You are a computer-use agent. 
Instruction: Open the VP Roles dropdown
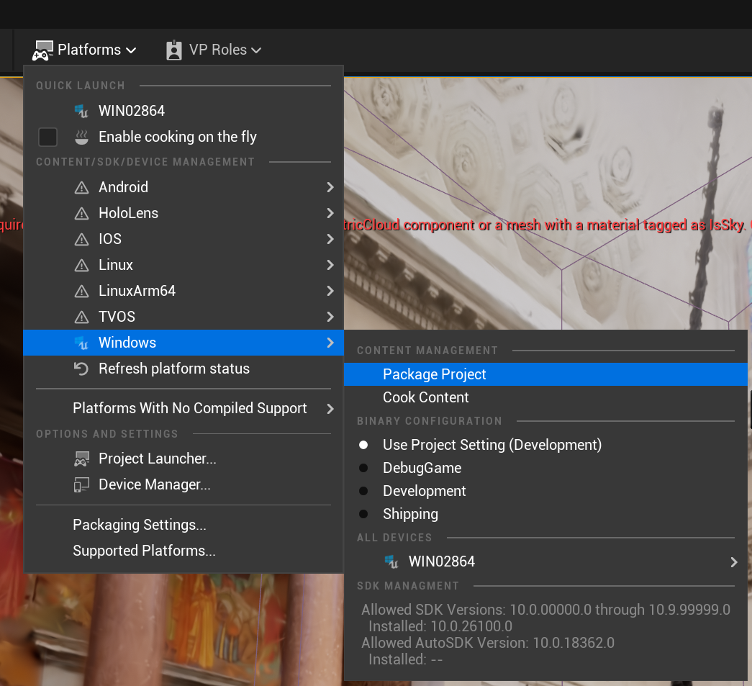click(214, 50)
